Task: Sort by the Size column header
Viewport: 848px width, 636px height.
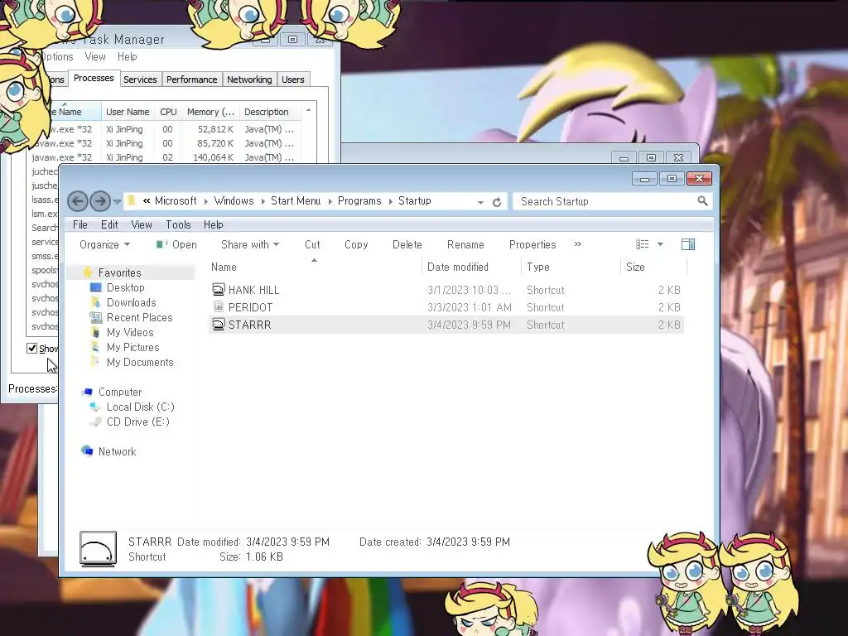Action: pyautogui.click(x=653, y=267)
